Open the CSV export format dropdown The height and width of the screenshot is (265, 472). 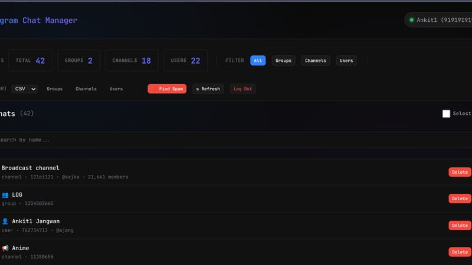point(24,89)
